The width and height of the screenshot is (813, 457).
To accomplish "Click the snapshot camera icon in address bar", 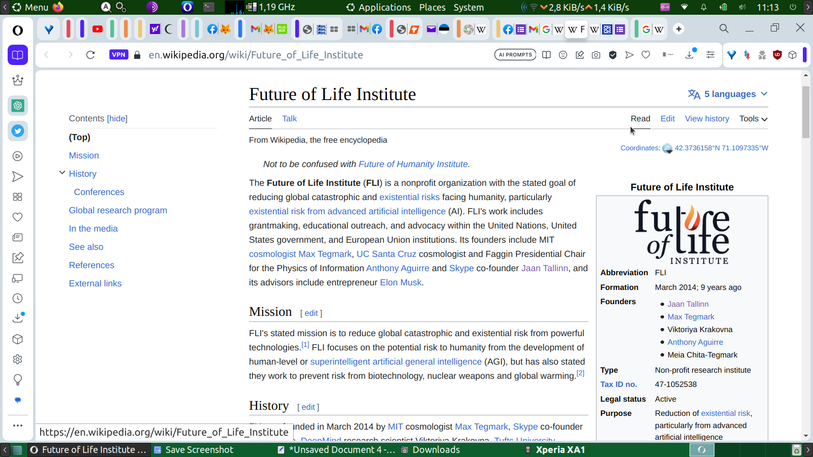I will coord(596,55).
